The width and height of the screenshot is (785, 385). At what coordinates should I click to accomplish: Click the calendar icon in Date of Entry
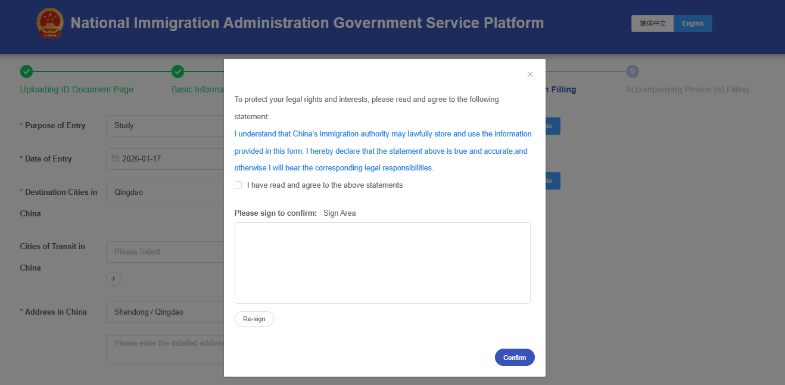click(116, 159)
